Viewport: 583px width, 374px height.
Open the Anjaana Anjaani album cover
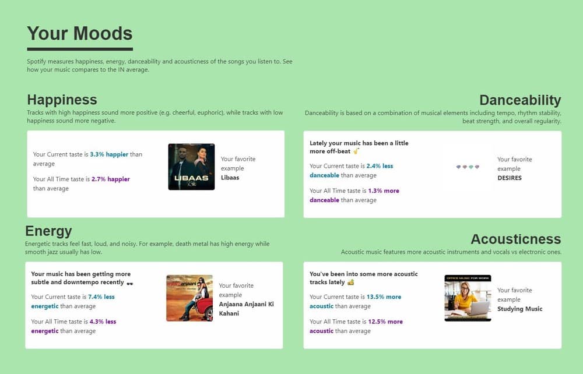(189, 298)
